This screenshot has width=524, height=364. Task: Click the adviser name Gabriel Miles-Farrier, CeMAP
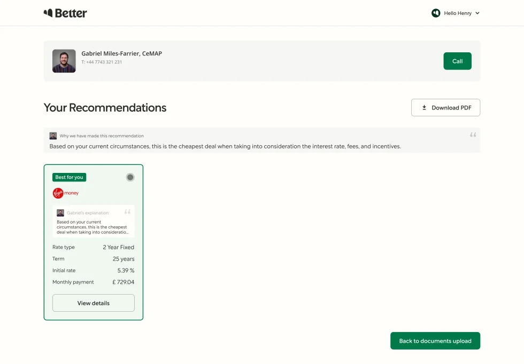(x=122, y=53)
